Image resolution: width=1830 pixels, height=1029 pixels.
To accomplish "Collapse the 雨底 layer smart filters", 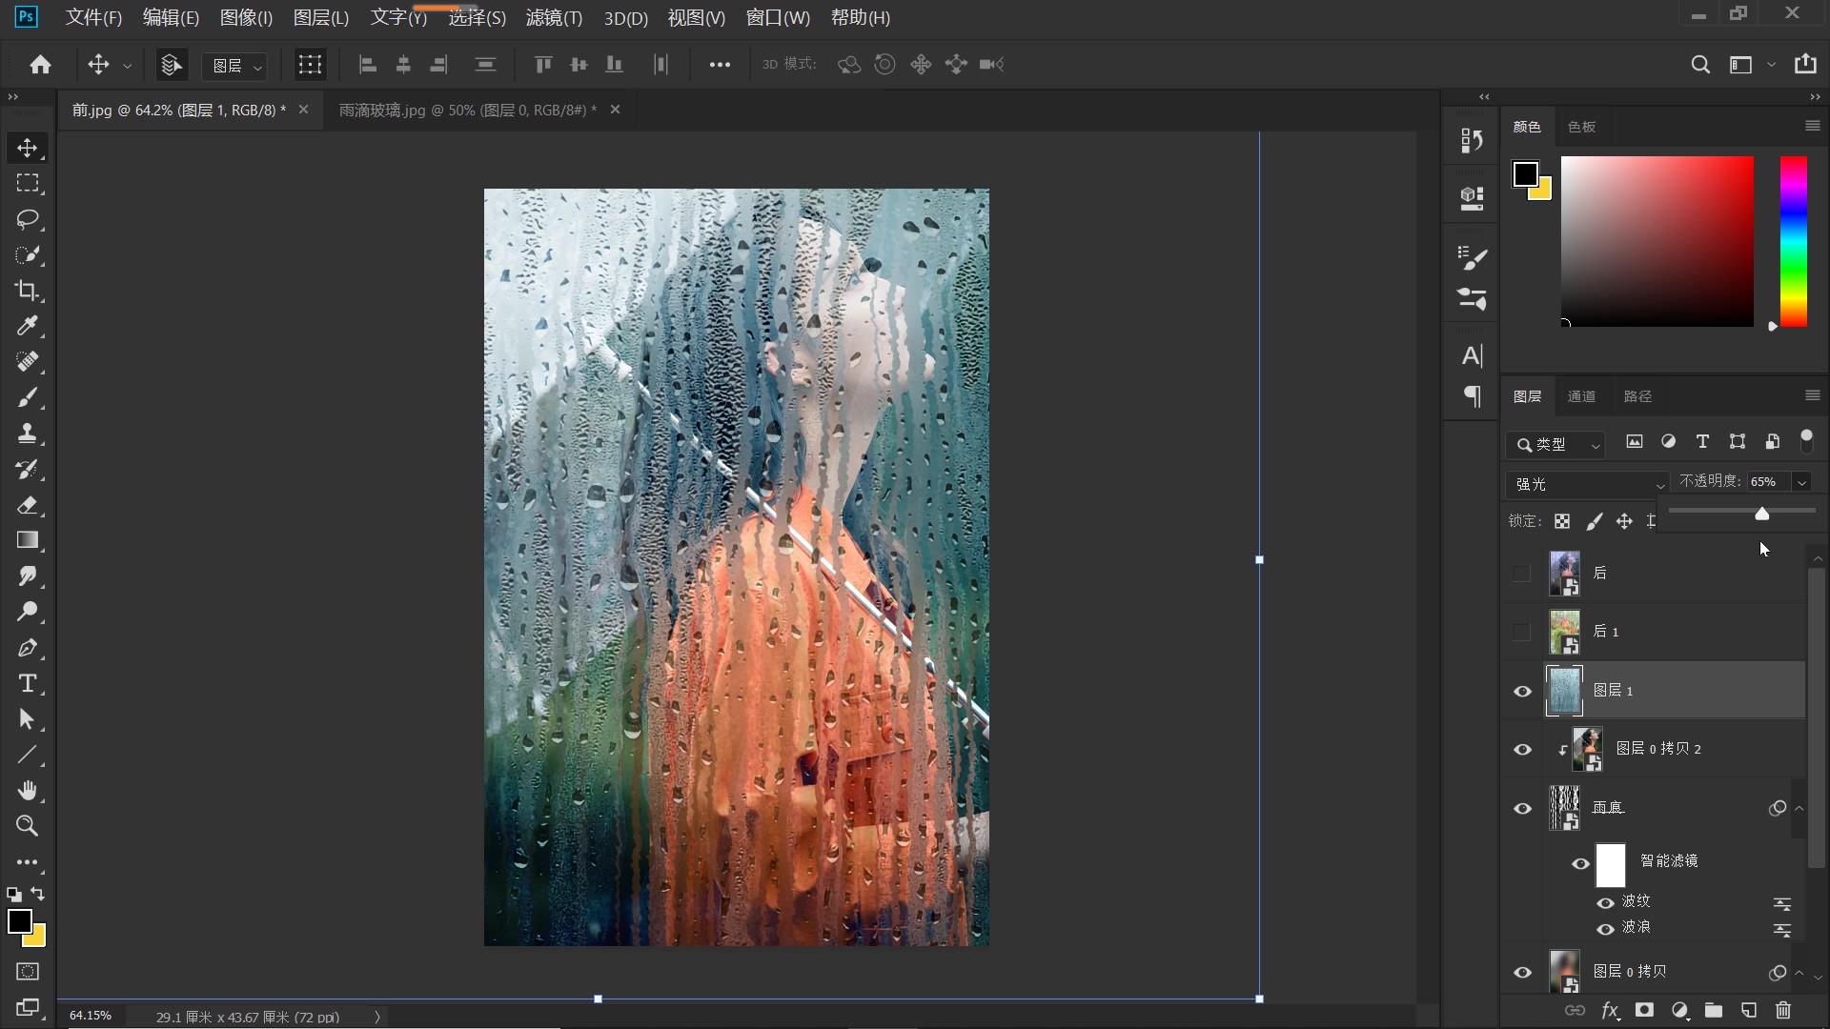I will [1799, 808].
